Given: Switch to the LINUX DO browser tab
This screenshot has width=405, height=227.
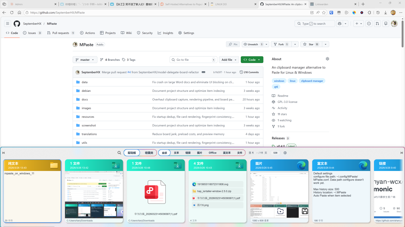Looking at the screenshot, I should [233, 4].
